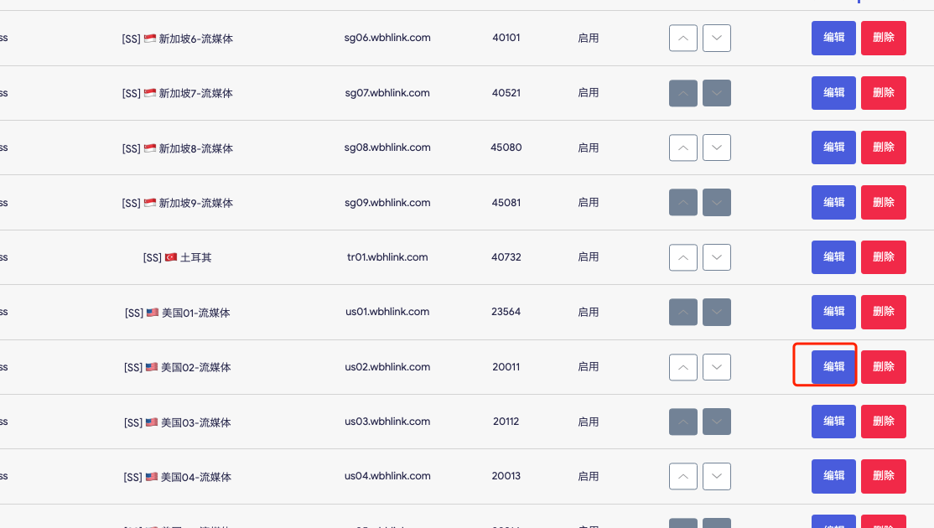Click the up arrow for 美国02-流媒体
Image resolution: width=934 pixels, height=528 pixels.
pos(682,366)
